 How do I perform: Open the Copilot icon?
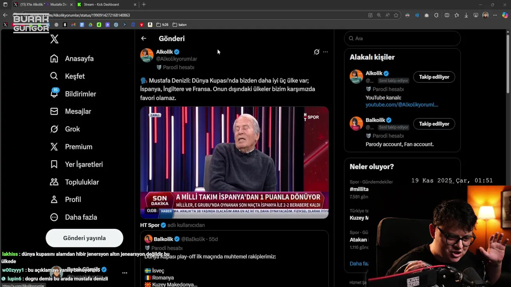tap(505, 15)
